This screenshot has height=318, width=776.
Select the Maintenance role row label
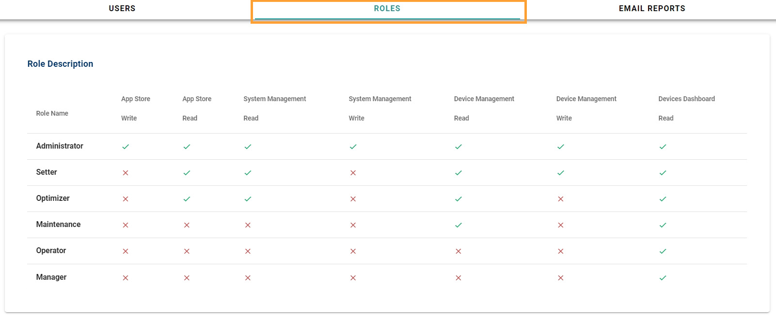pos(58,225)
